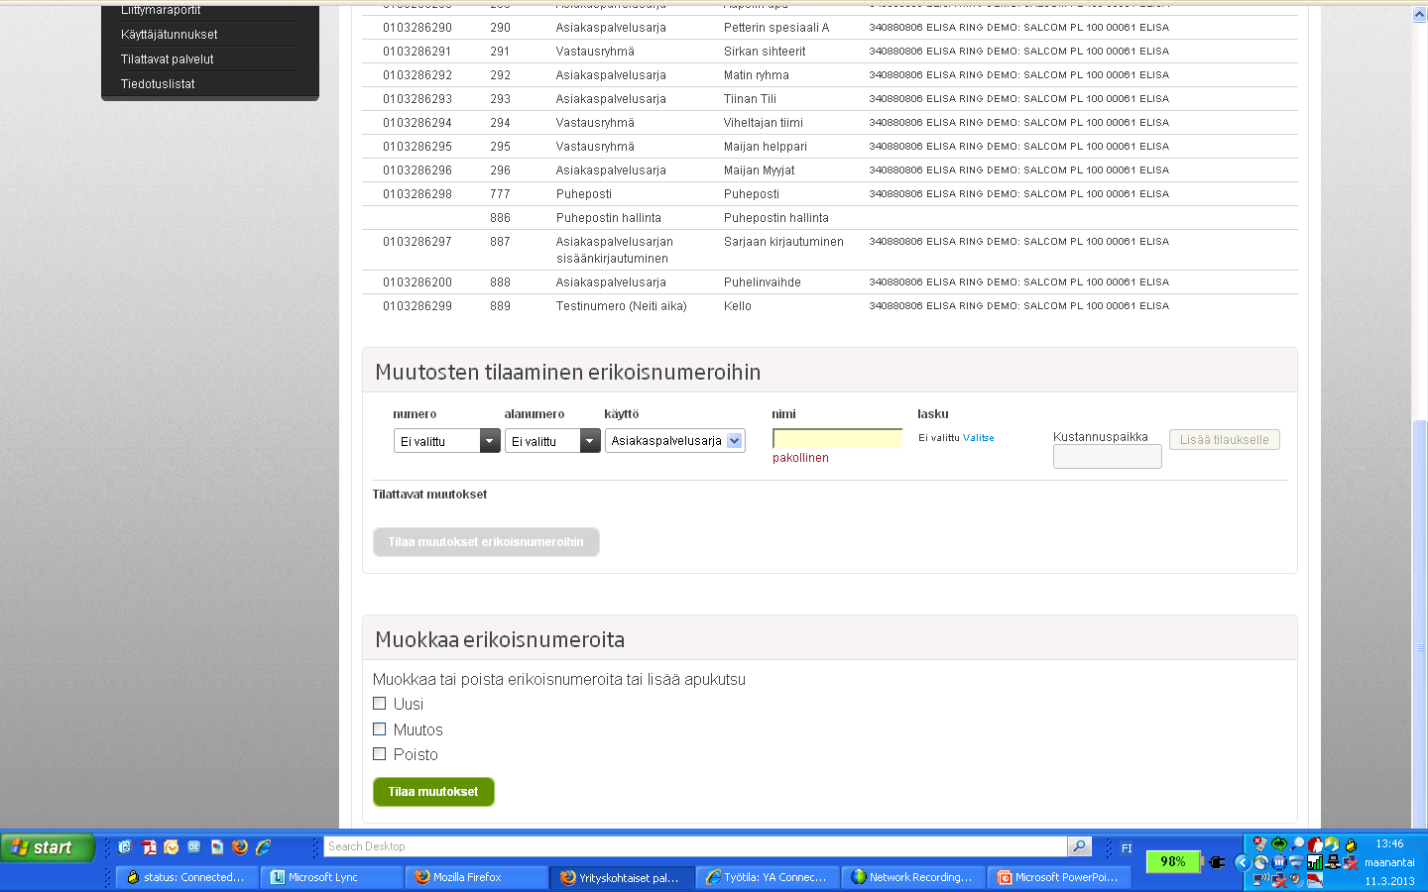The height and width of the screenshot is (892, 1428).
Task: Click alanumero 777 cell
Action: tap(500, 194)
